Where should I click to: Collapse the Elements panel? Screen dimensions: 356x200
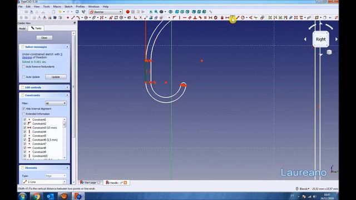click(67, 168)
